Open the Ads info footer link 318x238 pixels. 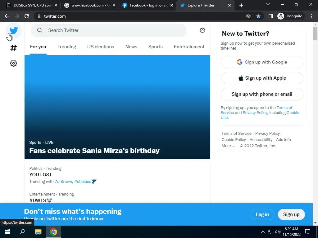pos(283,140)
